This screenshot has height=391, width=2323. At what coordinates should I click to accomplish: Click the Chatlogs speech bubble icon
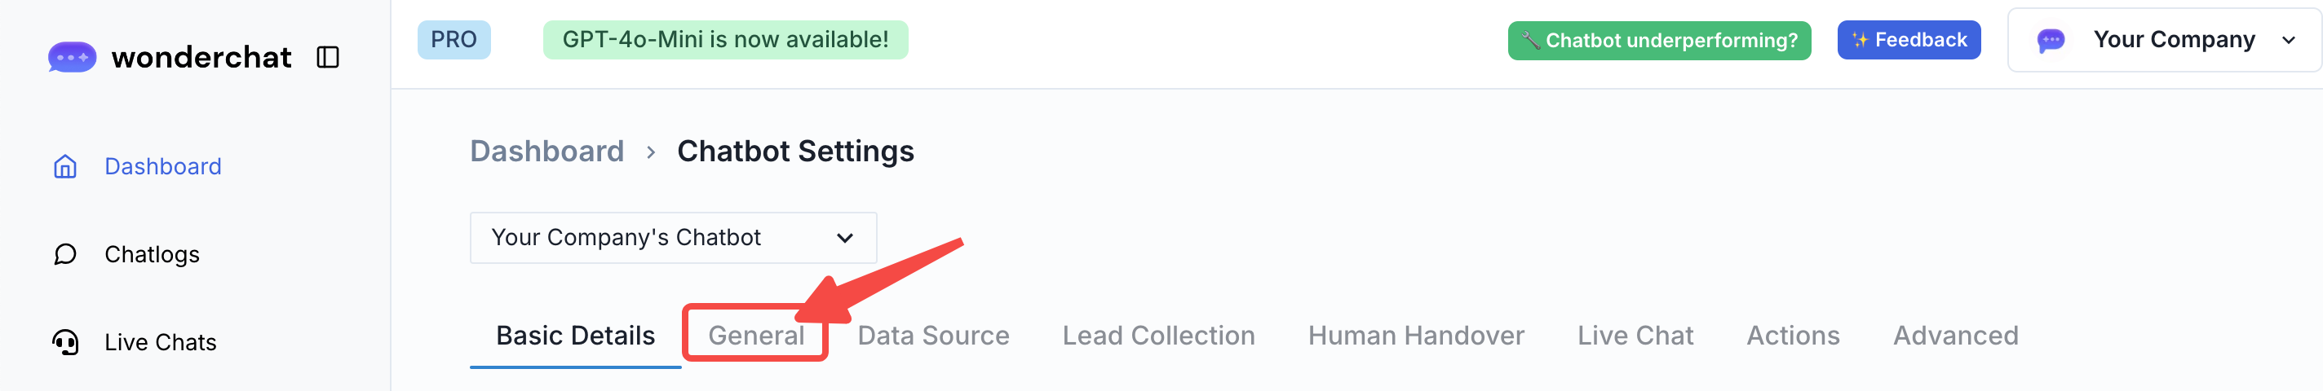(65, 255)
